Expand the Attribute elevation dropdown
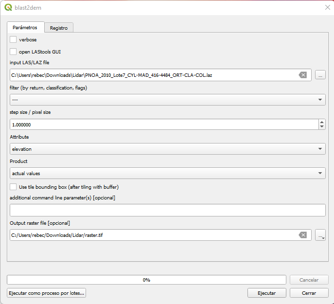Image resolution: width=334 pixels, height=304 pixels. 167,149
